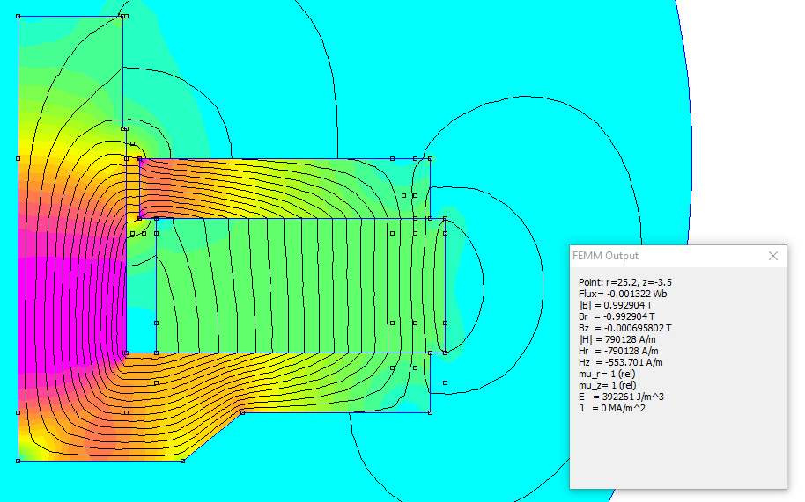Select the 'Bz = -0.000695802 T' value
The image size is (805, 502).
click(x=624, y=328)
